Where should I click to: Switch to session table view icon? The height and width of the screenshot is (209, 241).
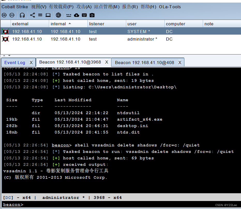pos(40,15)
